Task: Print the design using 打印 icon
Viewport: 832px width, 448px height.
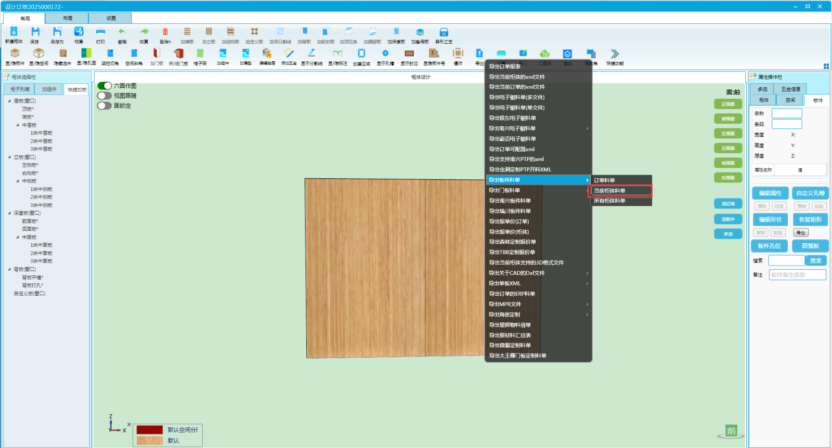Action: pyautogui.click(x=100, y=32)
